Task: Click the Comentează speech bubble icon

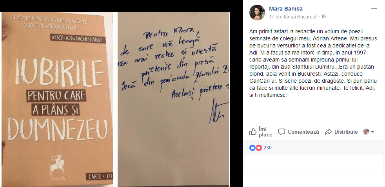Action: coord(281,132)
